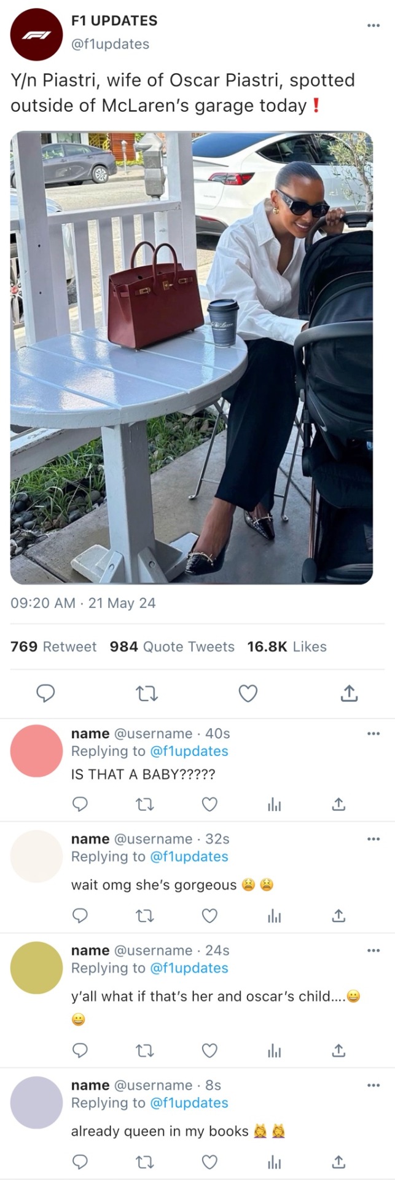The height and width of the screenshot is (1180, 395).
Task: Share the "already queen in my books" reply
Action: click(338, 1162)
